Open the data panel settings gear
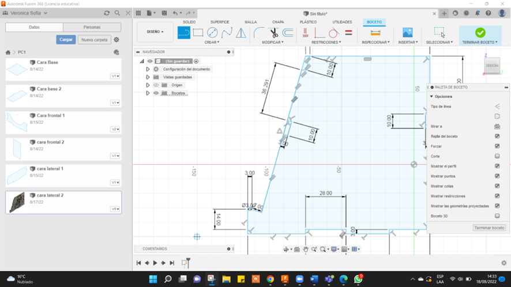 tap(117, 40)
